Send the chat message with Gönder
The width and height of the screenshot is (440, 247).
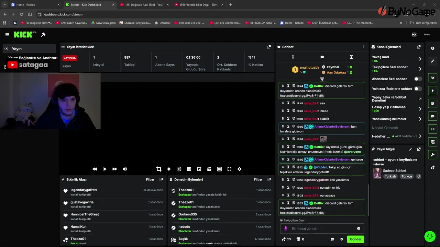pos(355,239)
